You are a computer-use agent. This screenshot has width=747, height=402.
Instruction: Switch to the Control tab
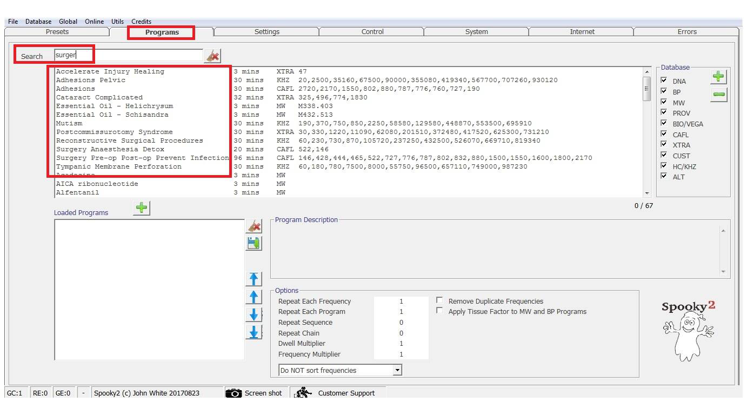coord(372,32)
